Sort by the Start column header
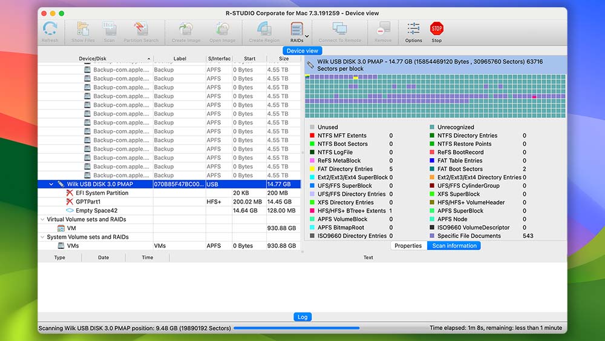 (249, 59)
